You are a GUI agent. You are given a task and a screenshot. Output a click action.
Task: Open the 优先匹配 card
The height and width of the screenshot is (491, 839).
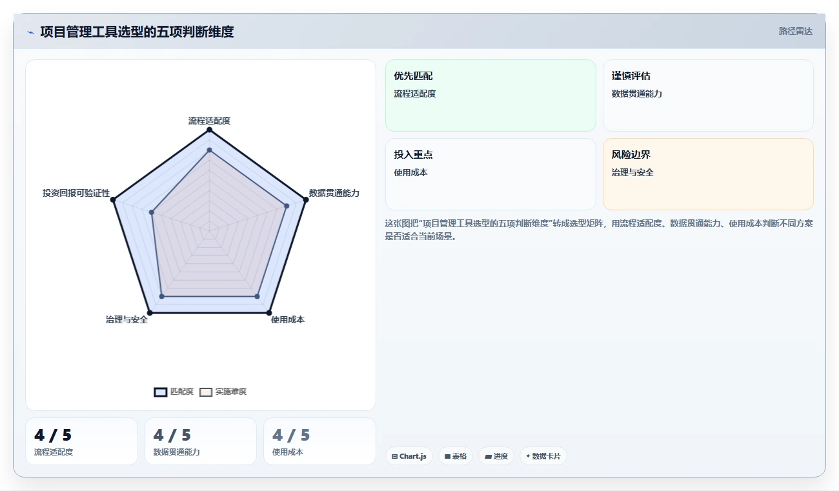coord(490,95)
